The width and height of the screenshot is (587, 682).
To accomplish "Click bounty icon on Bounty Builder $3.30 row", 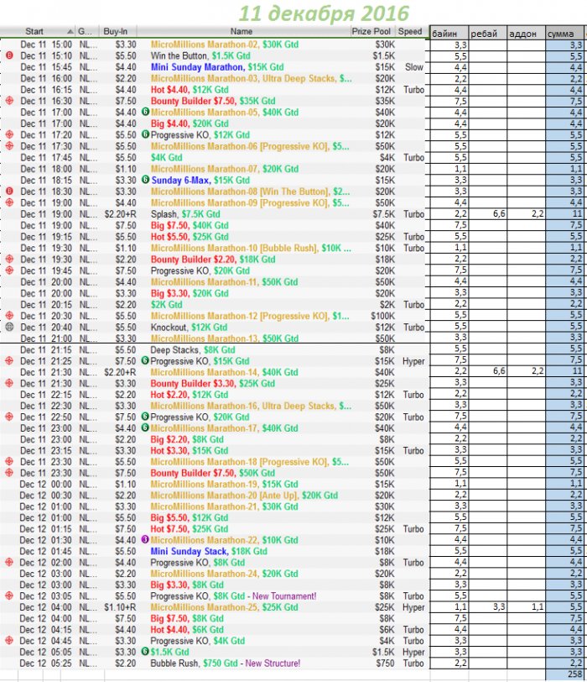I will click(x=9, y=383).
